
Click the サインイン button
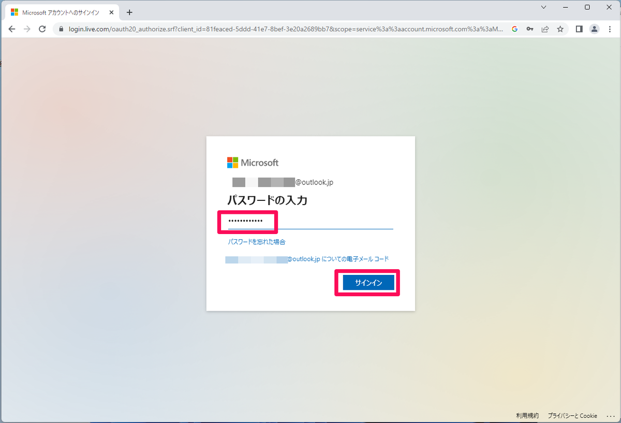click(x=368, y=283)
